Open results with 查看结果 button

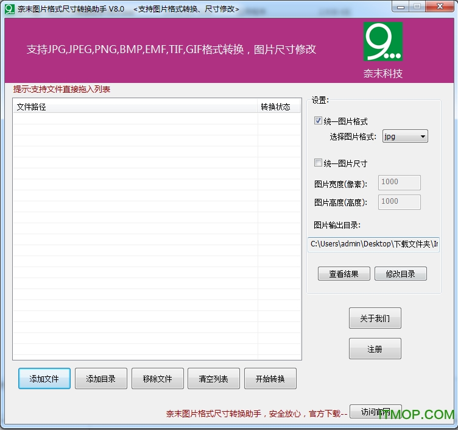(343, 273)
